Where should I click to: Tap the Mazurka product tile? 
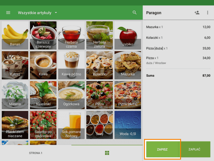pyautogui.click(x=128, y=65)
